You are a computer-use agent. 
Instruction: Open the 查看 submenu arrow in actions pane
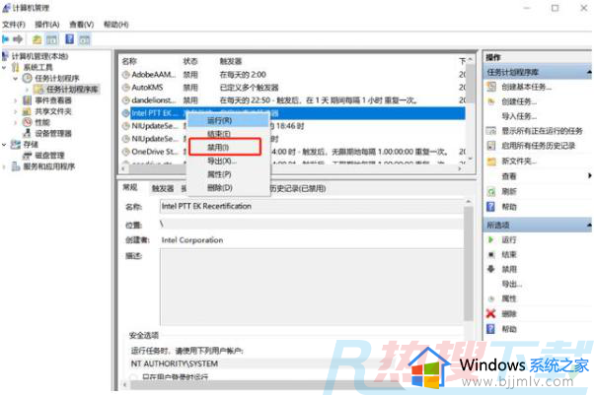589,175
